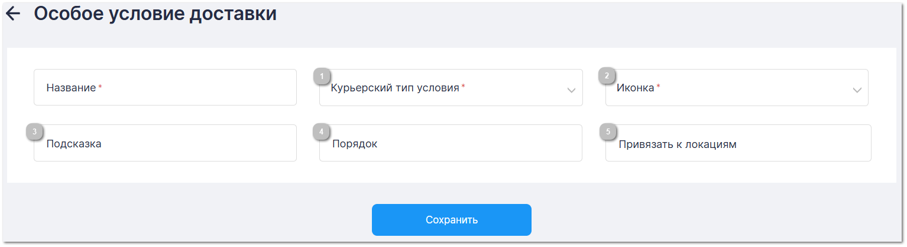Click the red asterisk beside Название
This screenshot has width=907, height=247.
(100, 87)
